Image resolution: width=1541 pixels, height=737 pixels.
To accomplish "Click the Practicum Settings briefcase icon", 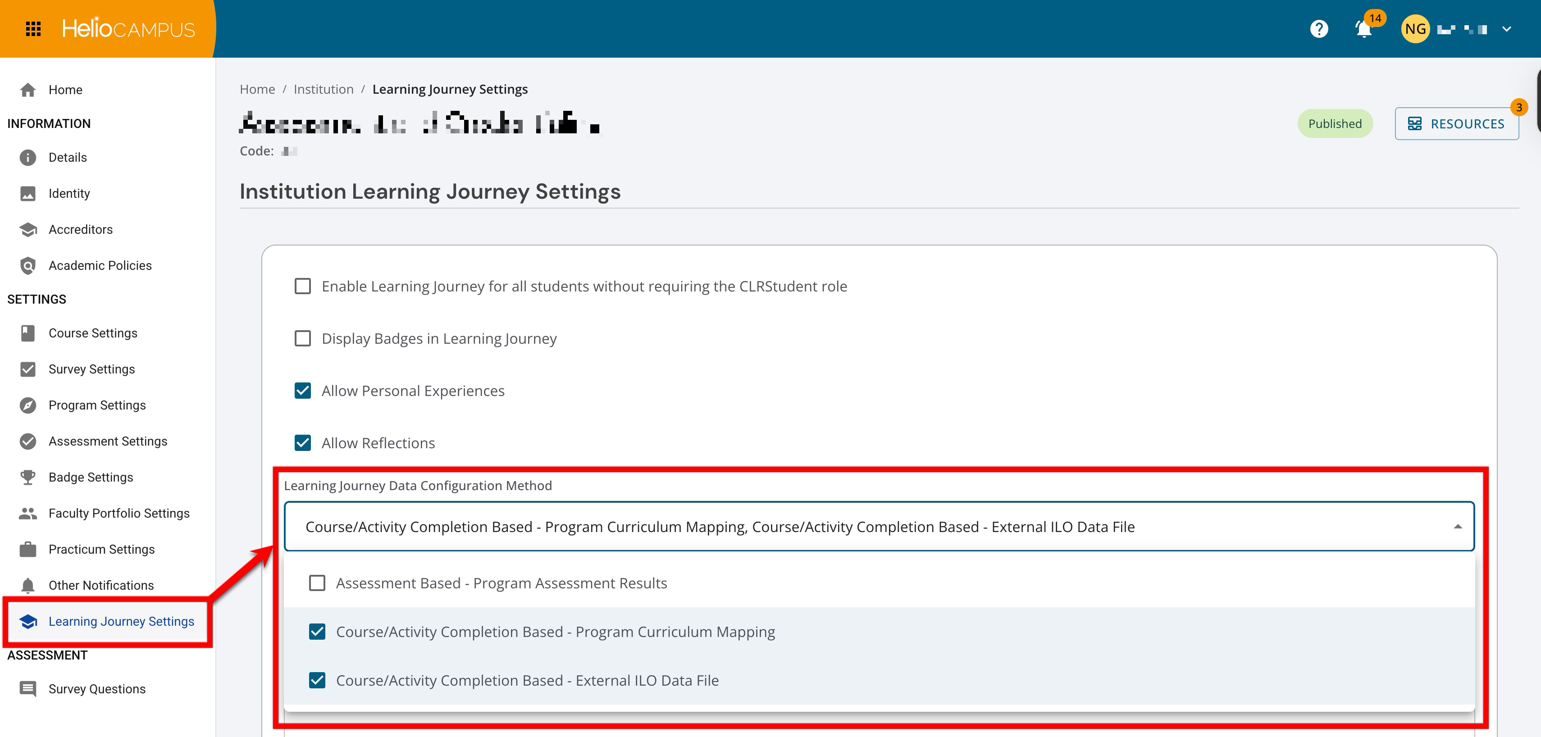I will tap(27, 549).
